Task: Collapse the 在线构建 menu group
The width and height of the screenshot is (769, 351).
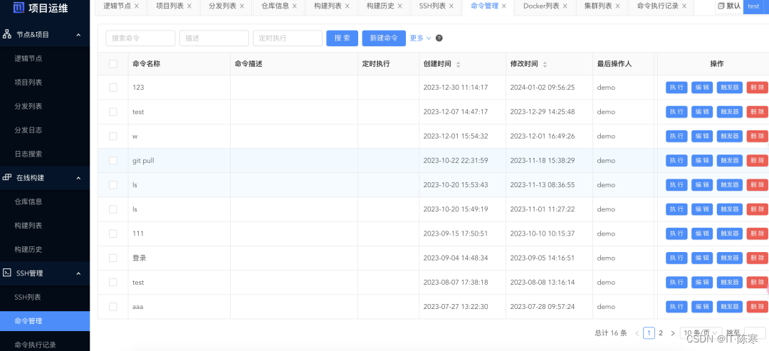Action: tap(78, 178)
